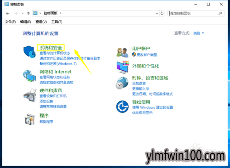
Task: Click the Refresh button by the address bar
Action: pos(162,13)
